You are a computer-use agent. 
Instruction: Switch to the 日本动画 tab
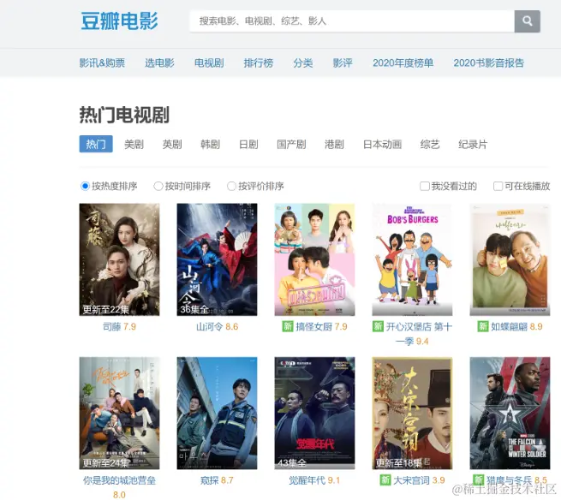pos(382,144)
